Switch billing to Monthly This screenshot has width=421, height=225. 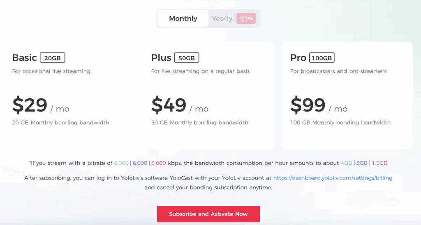tap(183, 18)
